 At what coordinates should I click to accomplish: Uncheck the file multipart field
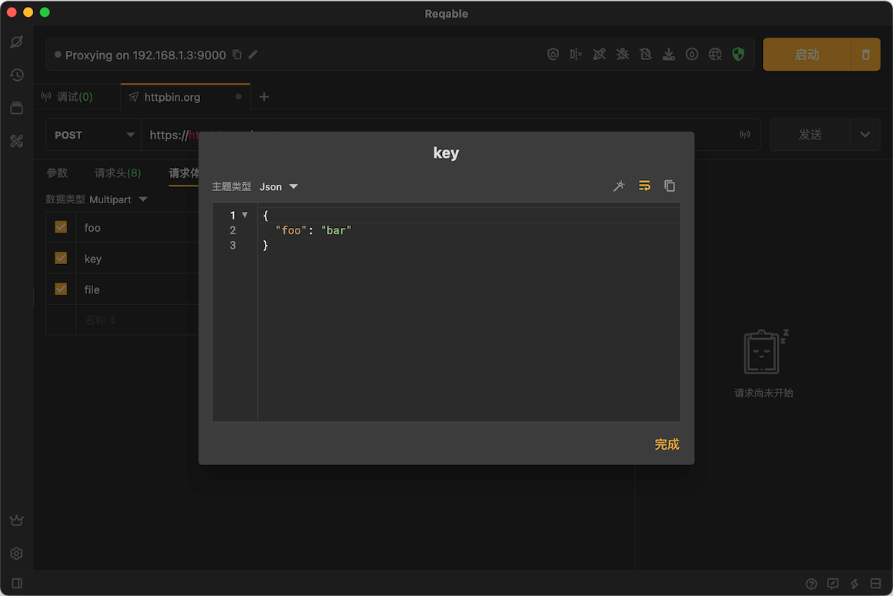61,289
